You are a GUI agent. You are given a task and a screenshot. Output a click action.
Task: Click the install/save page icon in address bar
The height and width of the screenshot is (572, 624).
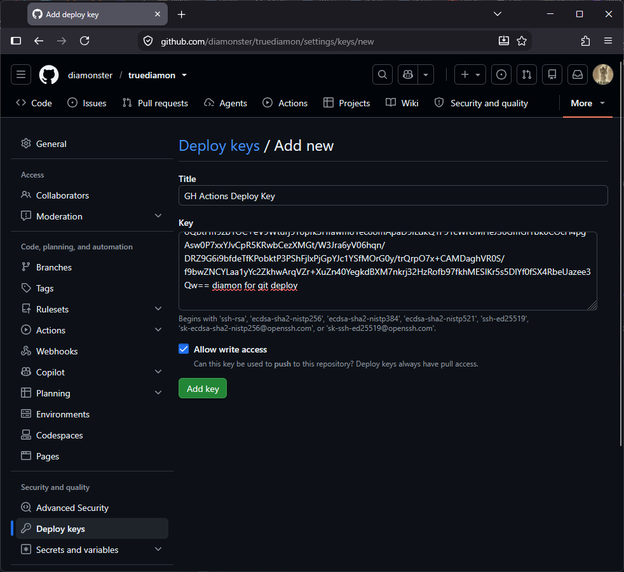[x=503, y=41]
